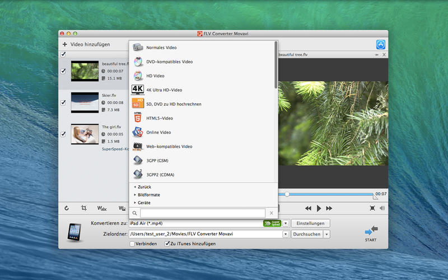Click the rewind button
The image size is (448, 280).
[308, 208]
